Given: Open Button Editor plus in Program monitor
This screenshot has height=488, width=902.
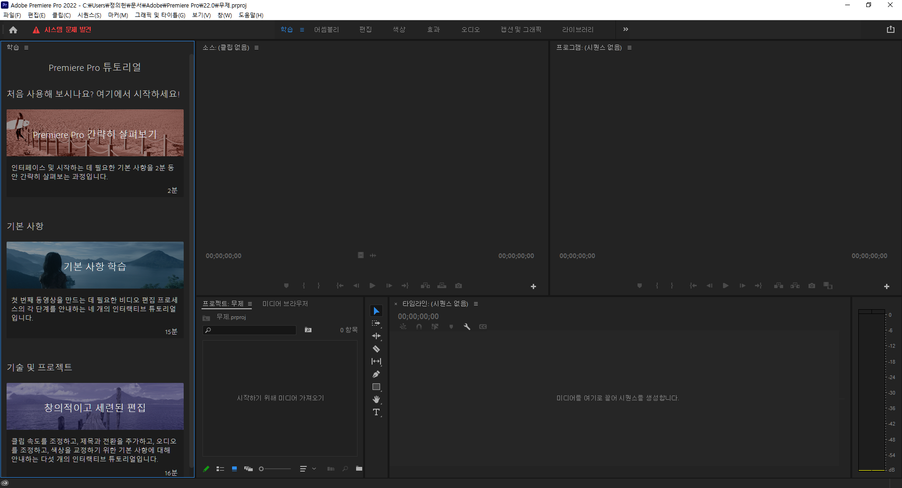Looking at the screenshot, I should tap(886, 286).
